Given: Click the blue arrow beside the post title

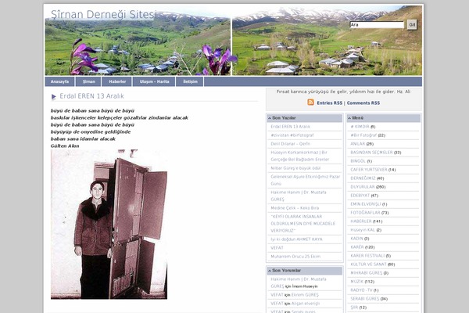Looking at the screenshot, I should point(54,96).
